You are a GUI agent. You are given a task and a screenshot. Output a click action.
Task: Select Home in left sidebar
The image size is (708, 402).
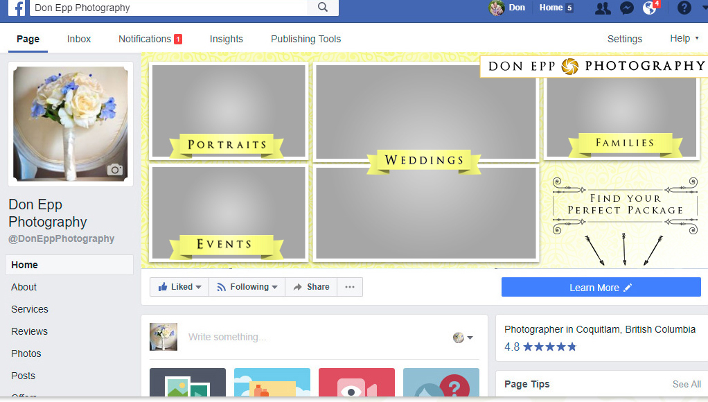point(69,265)
